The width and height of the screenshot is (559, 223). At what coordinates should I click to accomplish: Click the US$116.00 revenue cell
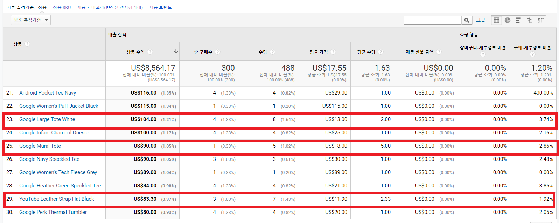[144, 93]
